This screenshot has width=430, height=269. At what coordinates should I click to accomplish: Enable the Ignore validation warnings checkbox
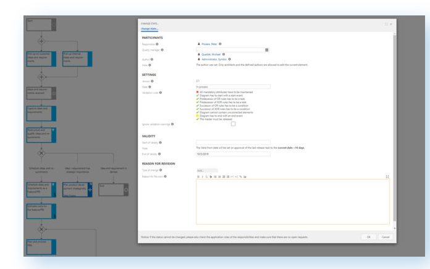click(x=233, y=124)
